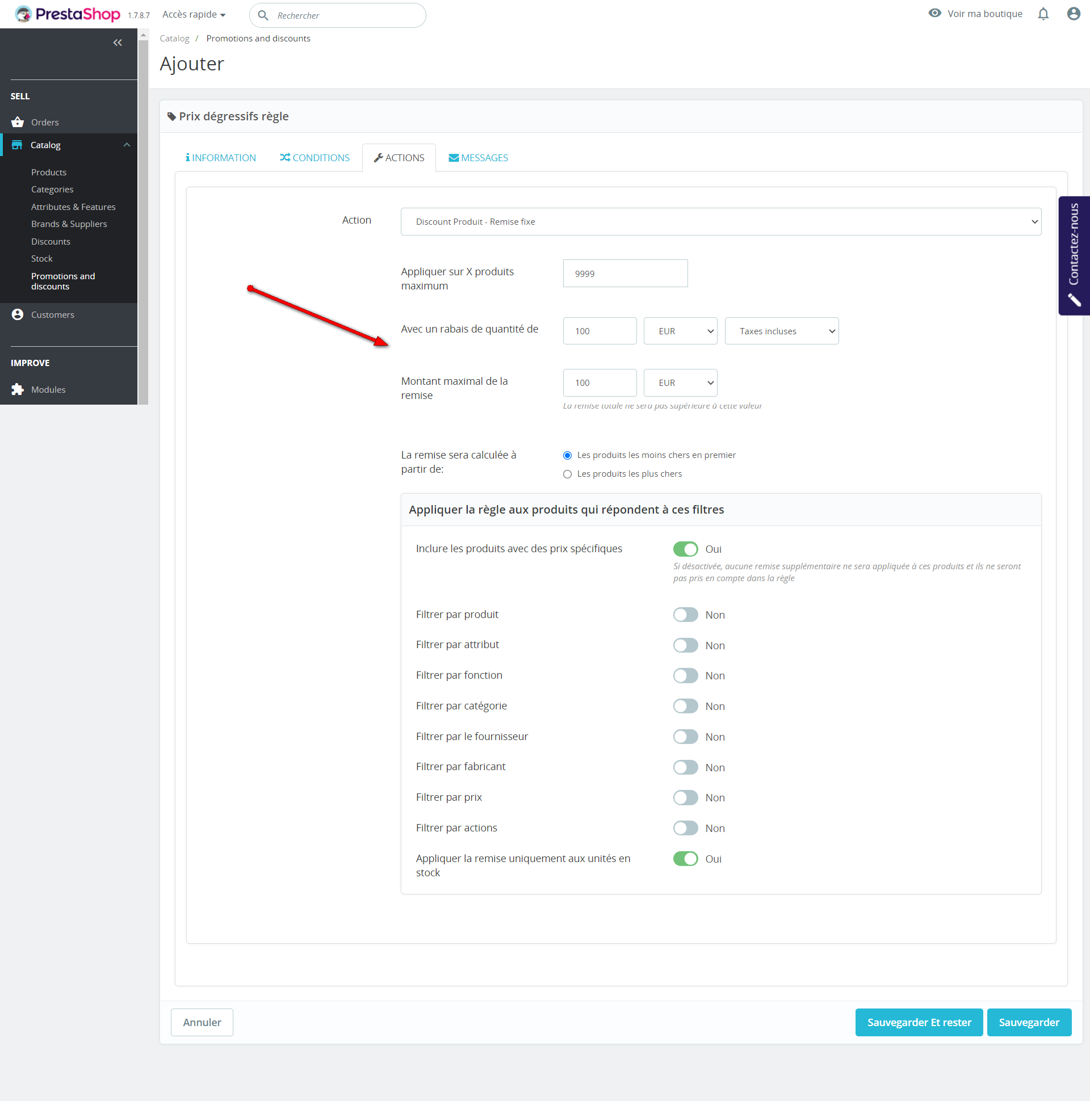The width and height of the screenshot is (1090, 1101).
Task: Open the Action dropdown Discount Produit
Action: (x=720, y=222)
